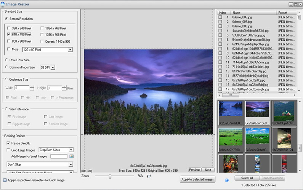Screen dimensions: 303x190
Task: Expand the 36 DPI dropdown
Action: [x=53, y=67]
